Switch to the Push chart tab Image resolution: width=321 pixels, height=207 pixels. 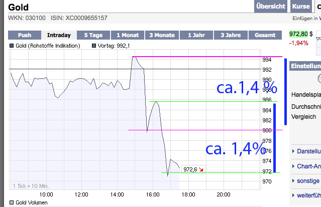(x=25, y=35)
